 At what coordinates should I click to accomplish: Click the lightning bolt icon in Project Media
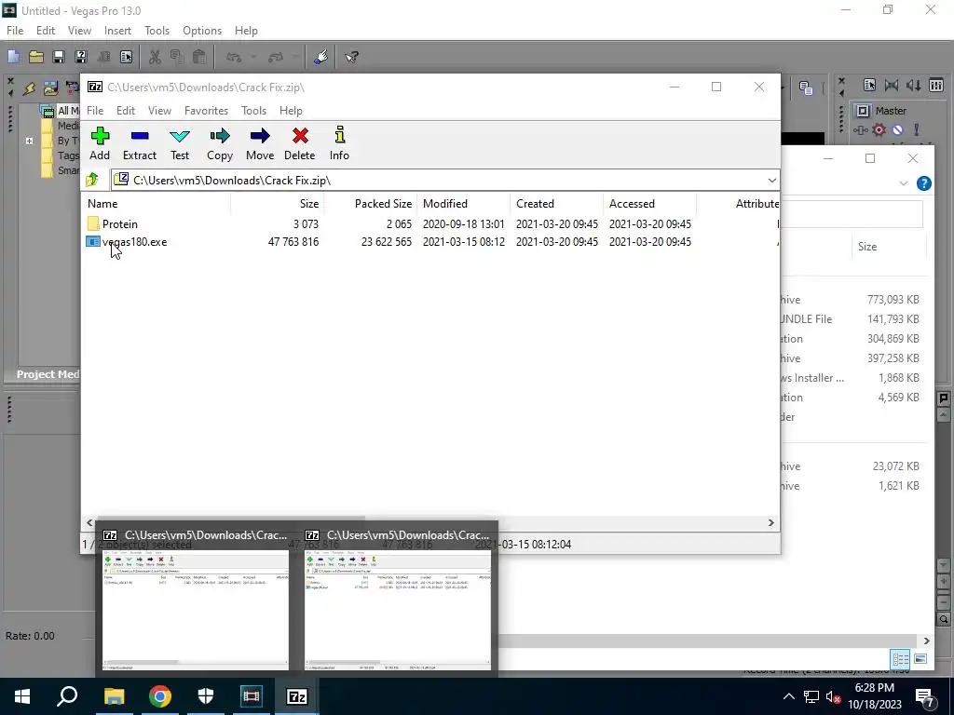pyautogui.click(x=29, y=88)
